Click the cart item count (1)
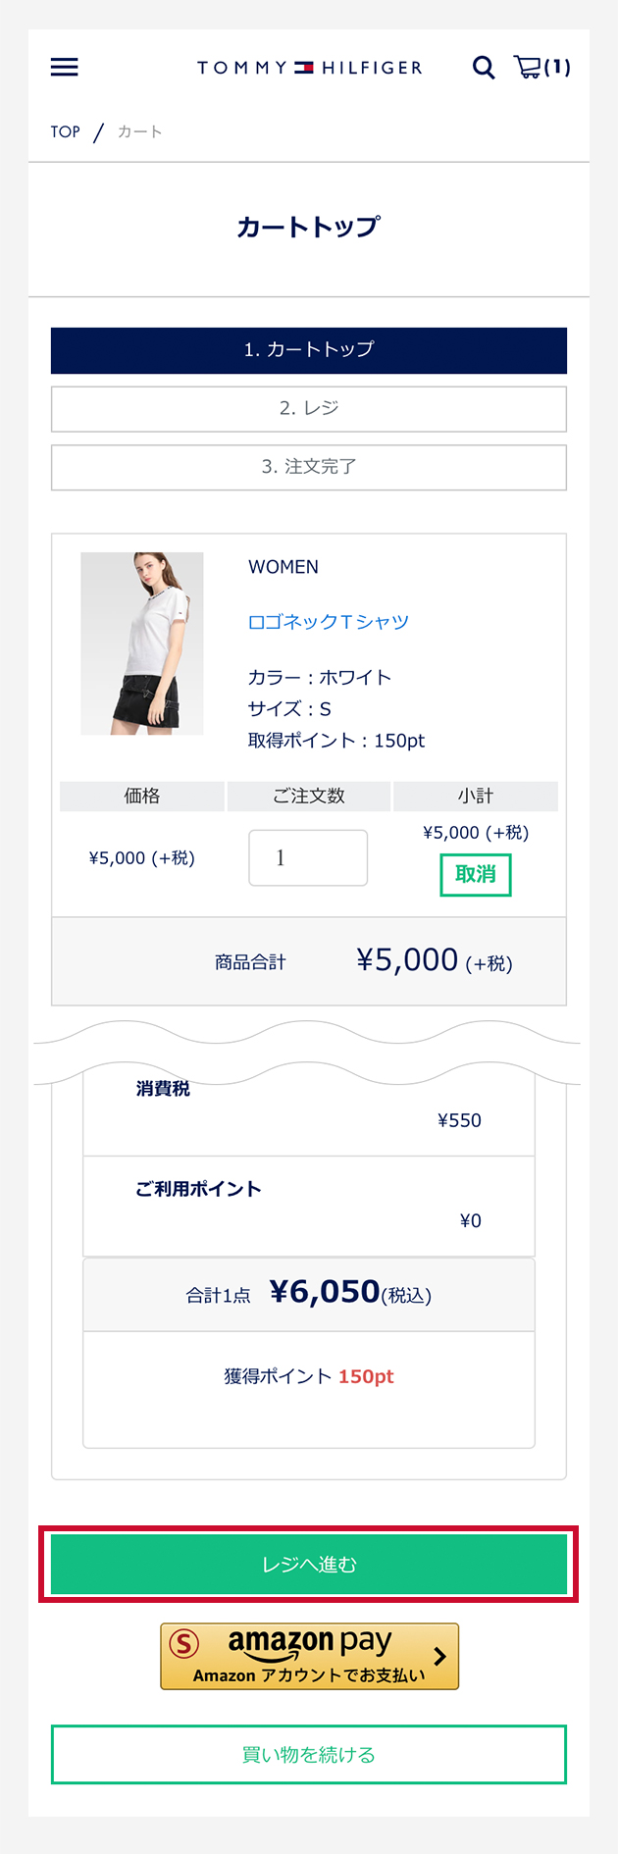The height and width of the screenshot is (1854, 618). pyautogui.click(x=557, y=67)
